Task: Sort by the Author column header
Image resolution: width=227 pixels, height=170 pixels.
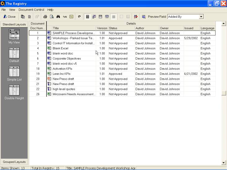Action: [147, 28]
